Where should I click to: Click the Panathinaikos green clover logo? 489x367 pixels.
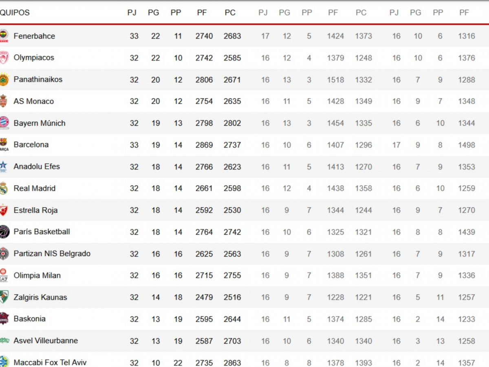(4, 80)
